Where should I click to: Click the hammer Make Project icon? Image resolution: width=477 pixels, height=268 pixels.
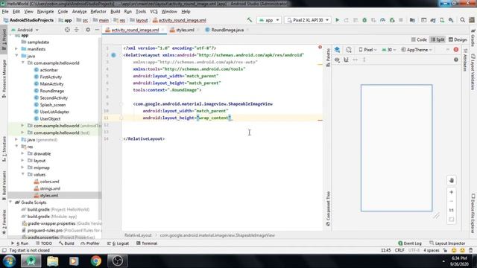[x=250, y=20]
